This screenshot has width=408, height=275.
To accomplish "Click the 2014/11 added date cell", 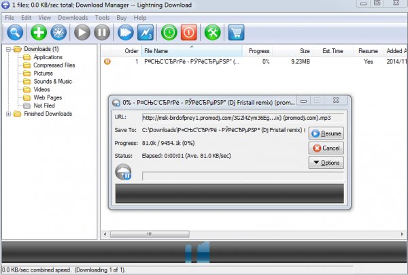I will coord(396,62).
